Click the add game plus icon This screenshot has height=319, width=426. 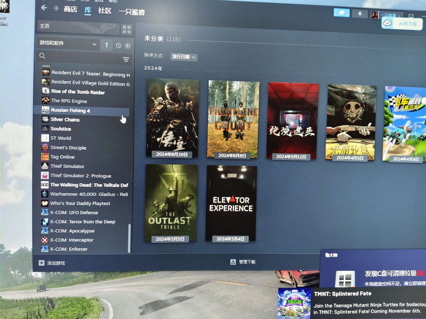tap(41, 263)
